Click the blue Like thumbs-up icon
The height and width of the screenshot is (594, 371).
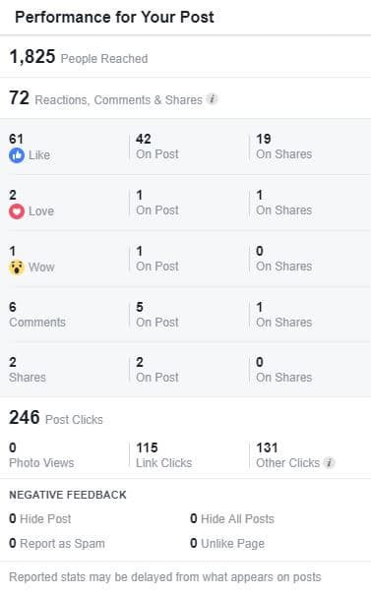point(17,155)
